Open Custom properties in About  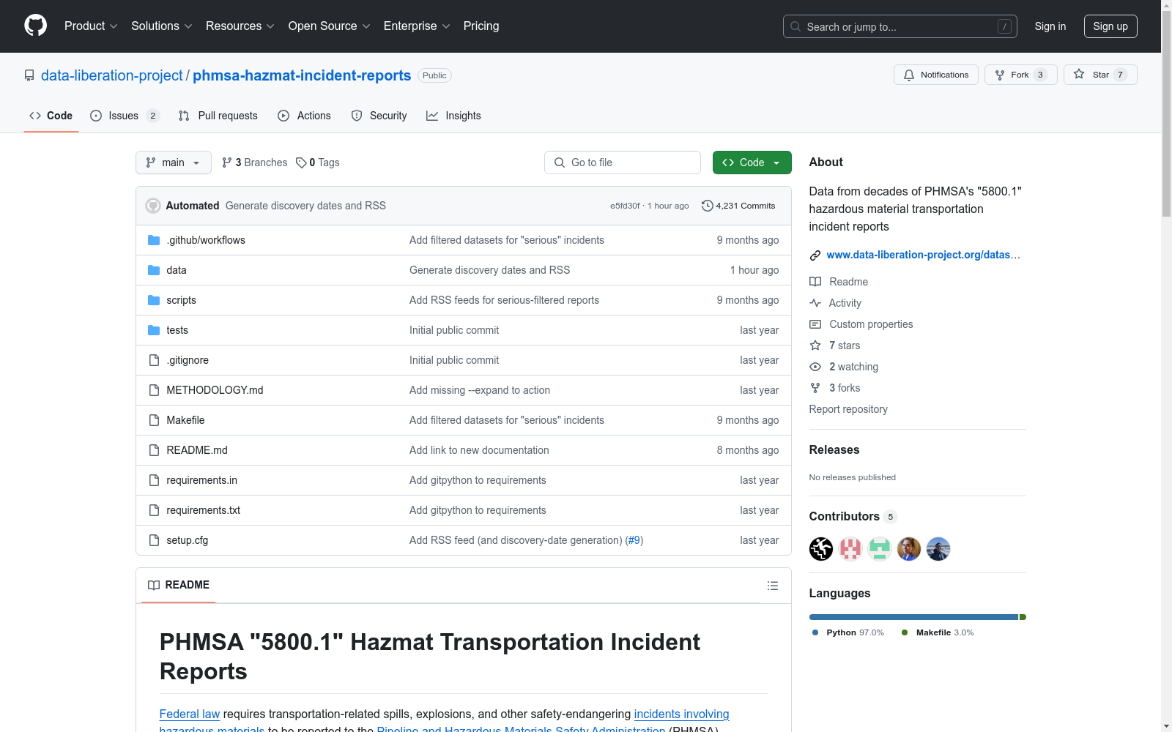861,324
